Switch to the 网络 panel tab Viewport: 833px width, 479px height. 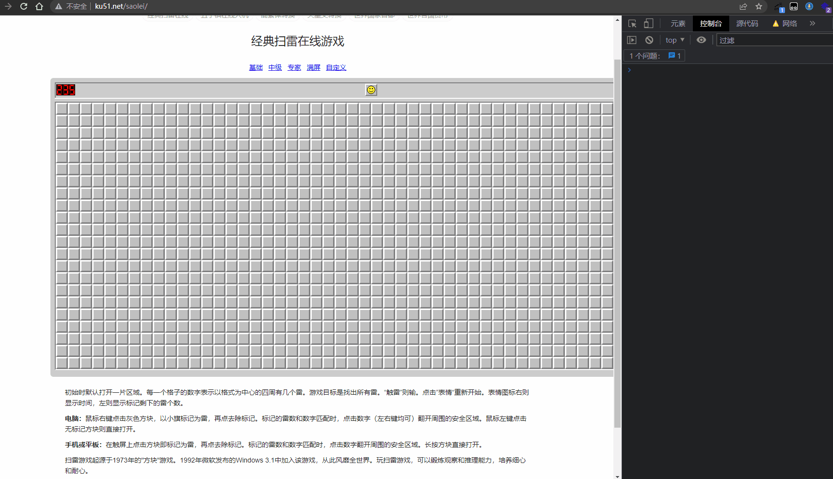click(790, 23)
